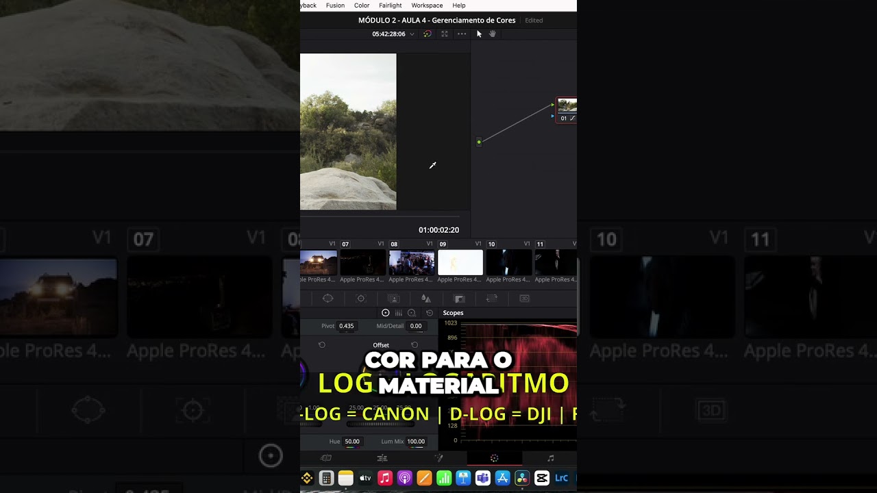The height and width of the screenshot is (493, 877).
Task: Open Pages from the Dock
Action: pyautogui.click(x=424, y=478)
